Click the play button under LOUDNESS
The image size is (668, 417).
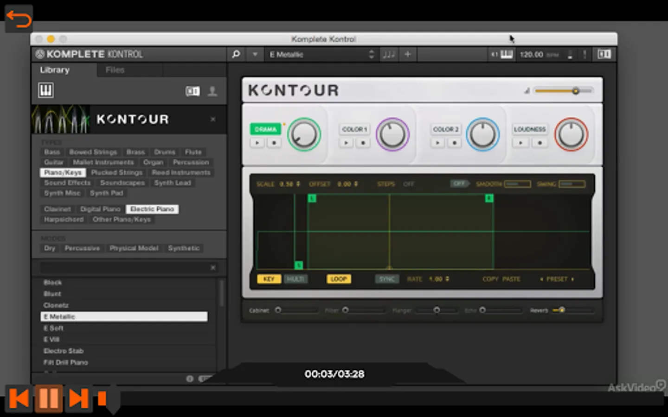point(521,143)
